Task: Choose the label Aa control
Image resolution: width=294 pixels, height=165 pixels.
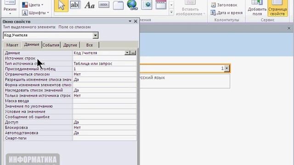Action: [90, 5]
